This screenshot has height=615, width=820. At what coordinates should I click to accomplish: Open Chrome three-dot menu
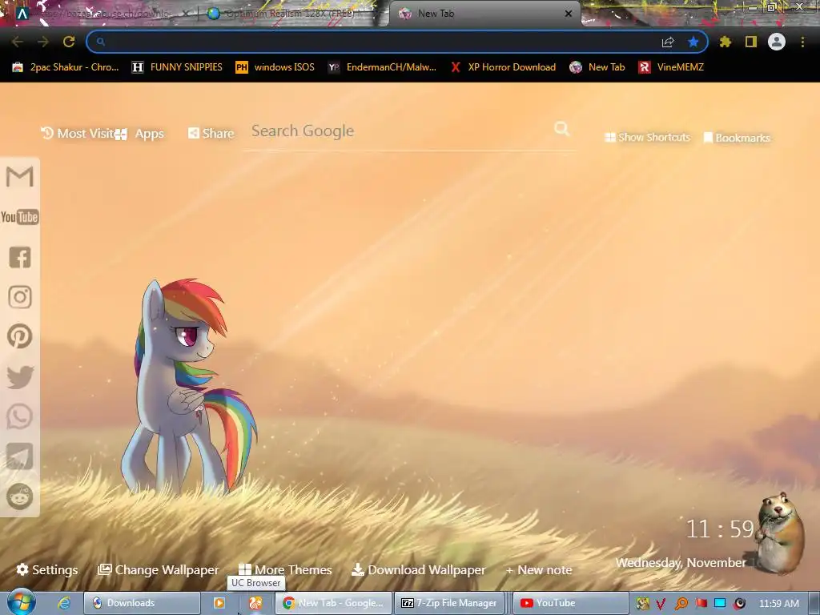(x=802, y=42)
